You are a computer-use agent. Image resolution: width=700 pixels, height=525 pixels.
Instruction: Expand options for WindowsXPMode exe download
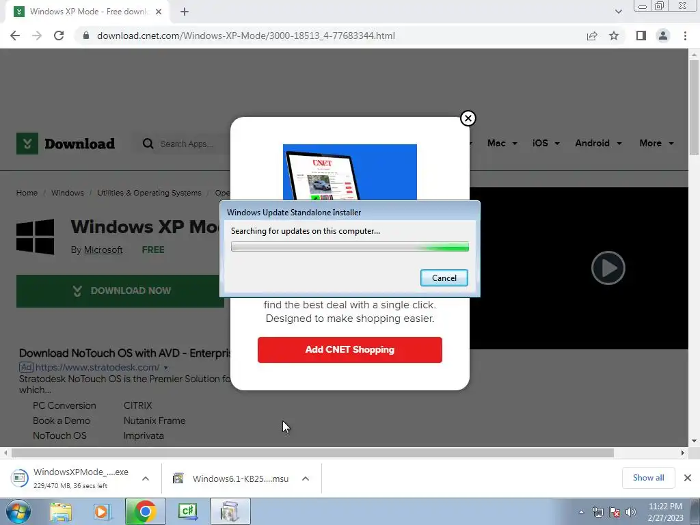coord(146,479)
